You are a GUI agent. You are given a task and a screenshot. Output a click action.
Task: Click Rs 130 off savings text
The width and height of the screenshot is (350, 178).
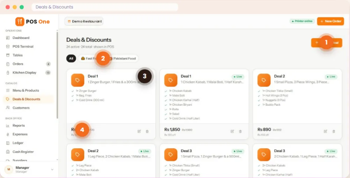[169, 135]
